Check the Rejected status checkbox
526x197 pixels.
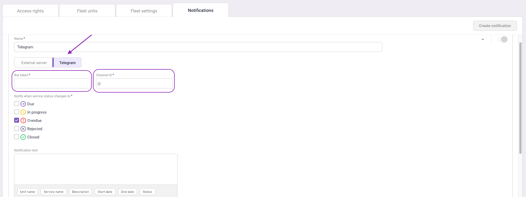[x=17, y=129]
